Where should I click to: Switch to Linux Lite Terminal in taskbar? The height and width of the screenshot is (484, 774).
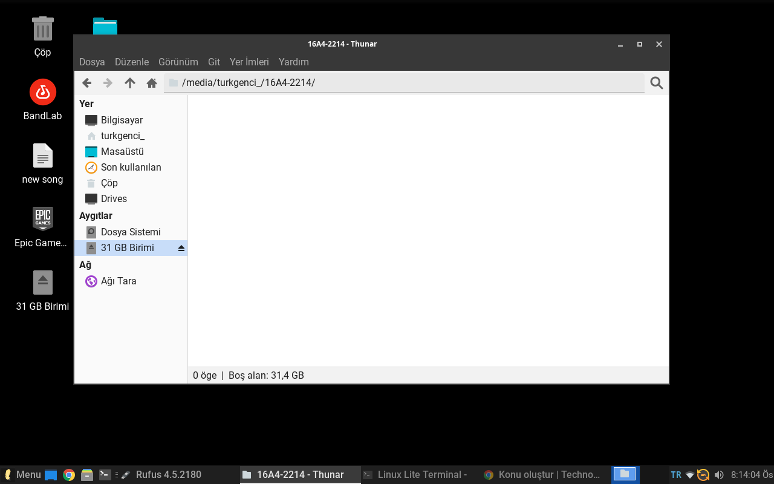(x=421, y=475)
